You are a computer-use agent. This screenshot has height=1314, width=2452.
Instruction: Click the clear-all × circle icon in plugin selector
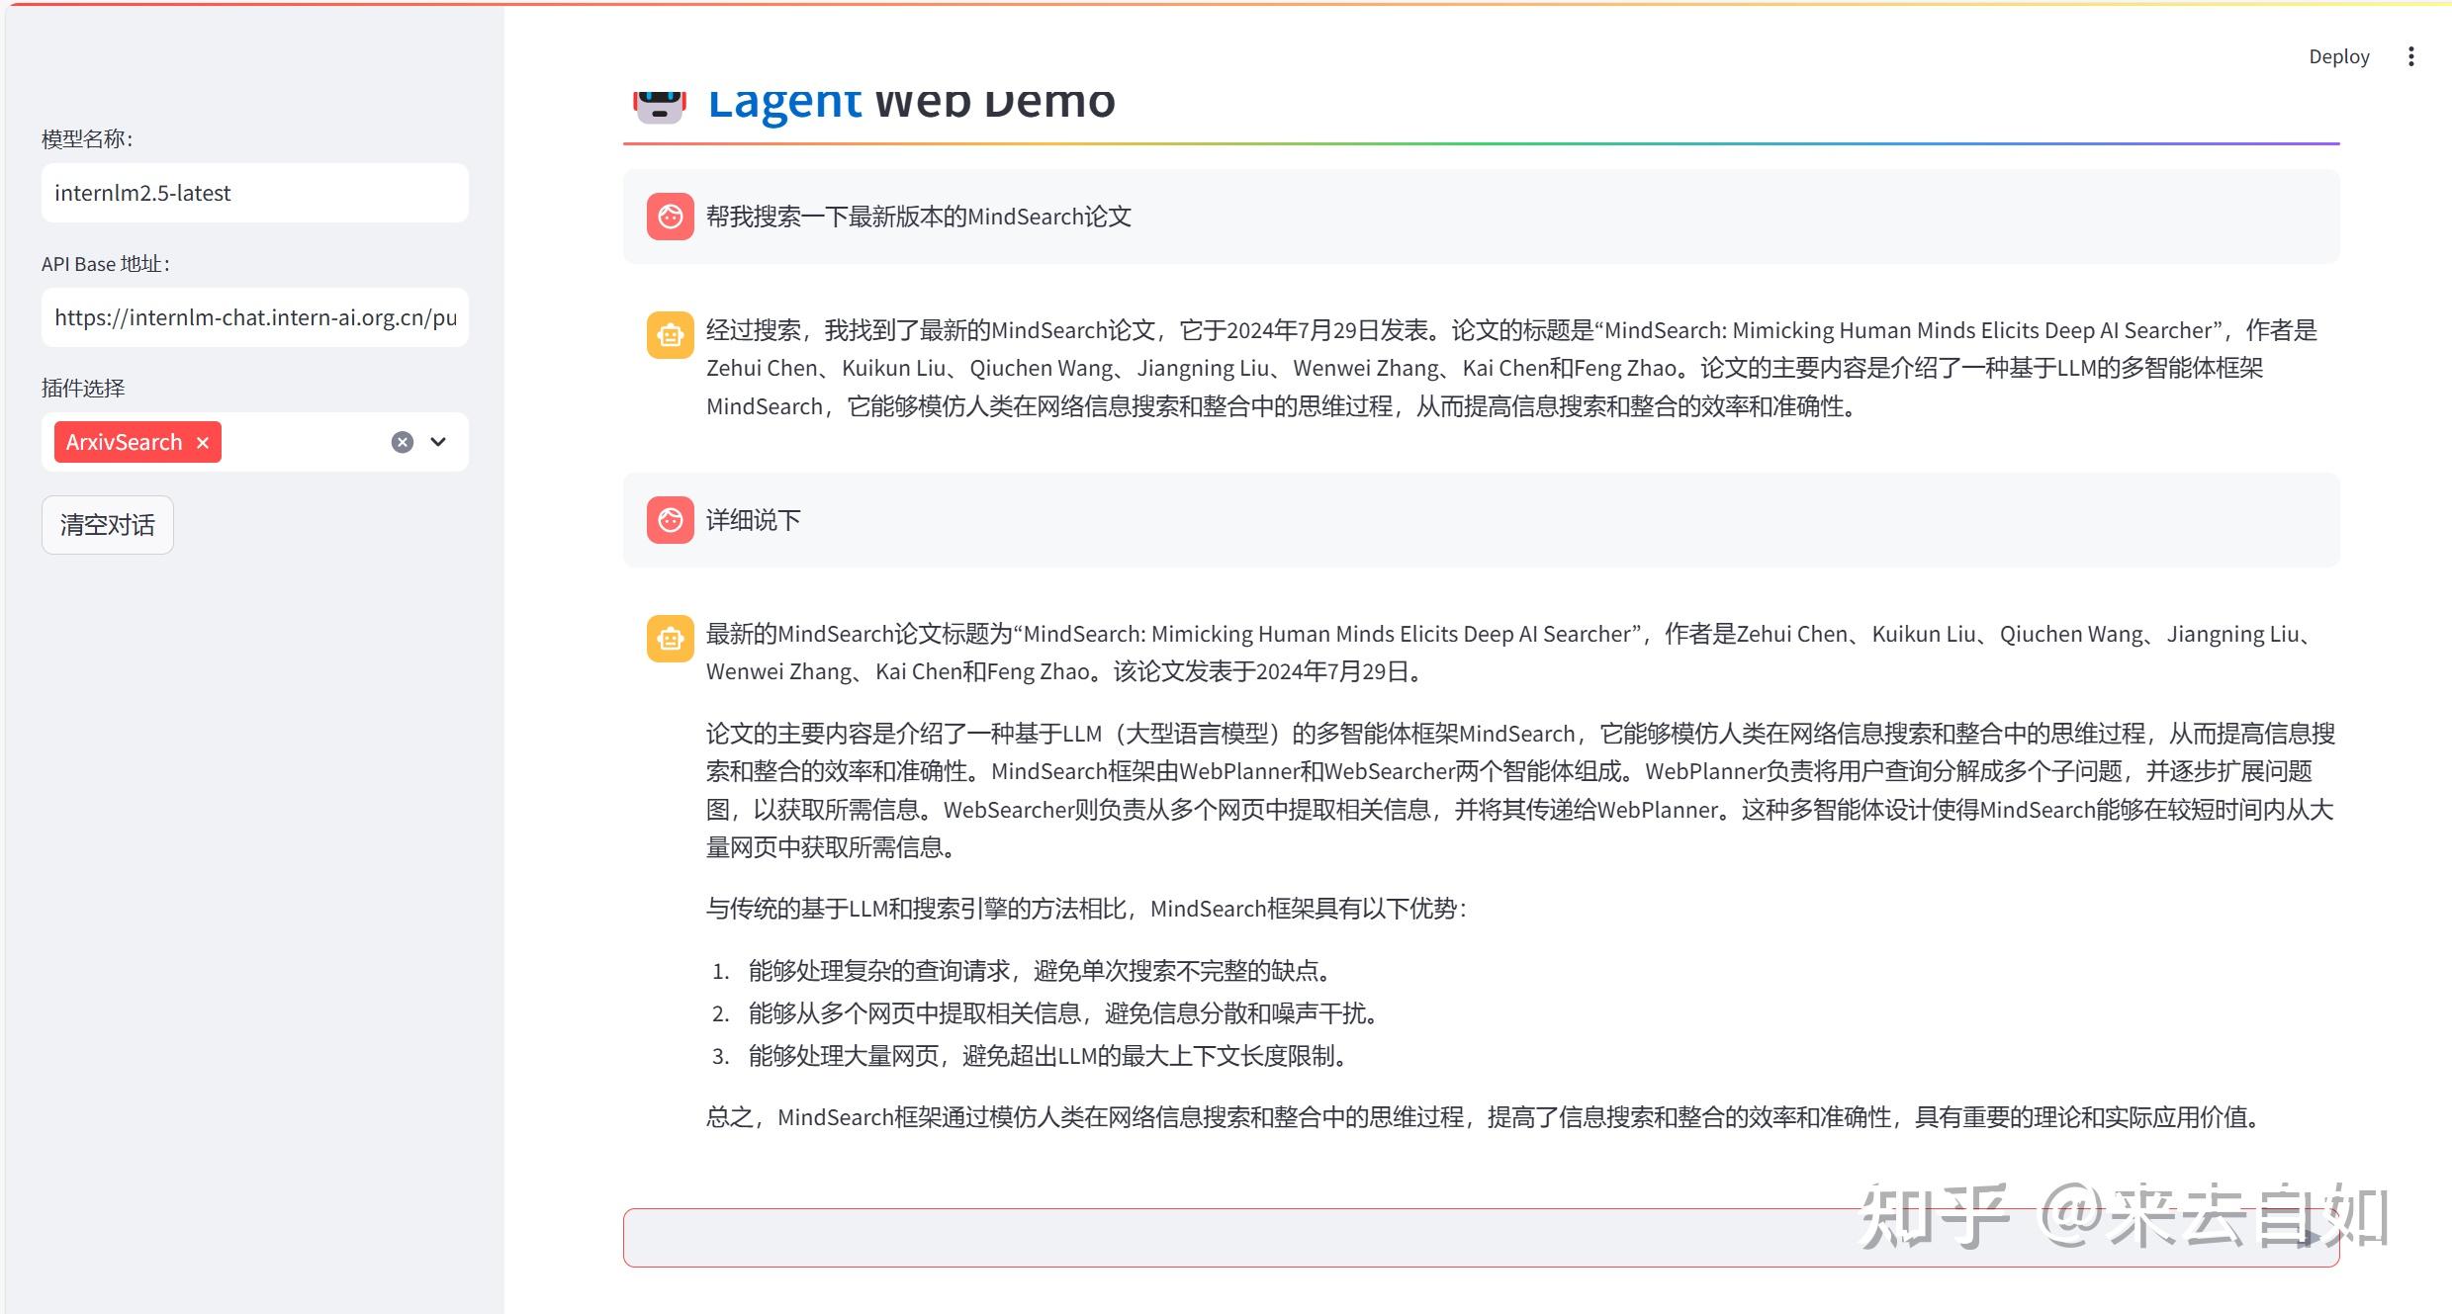401,442
